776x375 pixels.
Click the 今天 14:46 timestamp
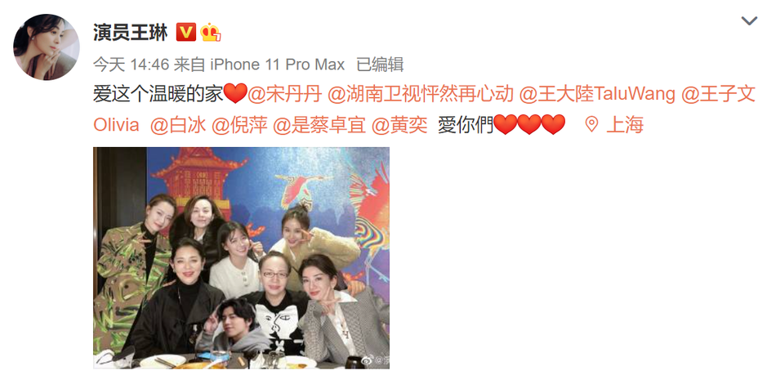click(x=132, y=65)
